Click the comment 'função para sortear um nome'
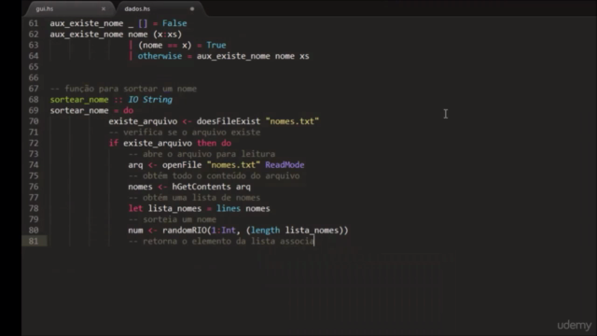 (x=131, y=89)
